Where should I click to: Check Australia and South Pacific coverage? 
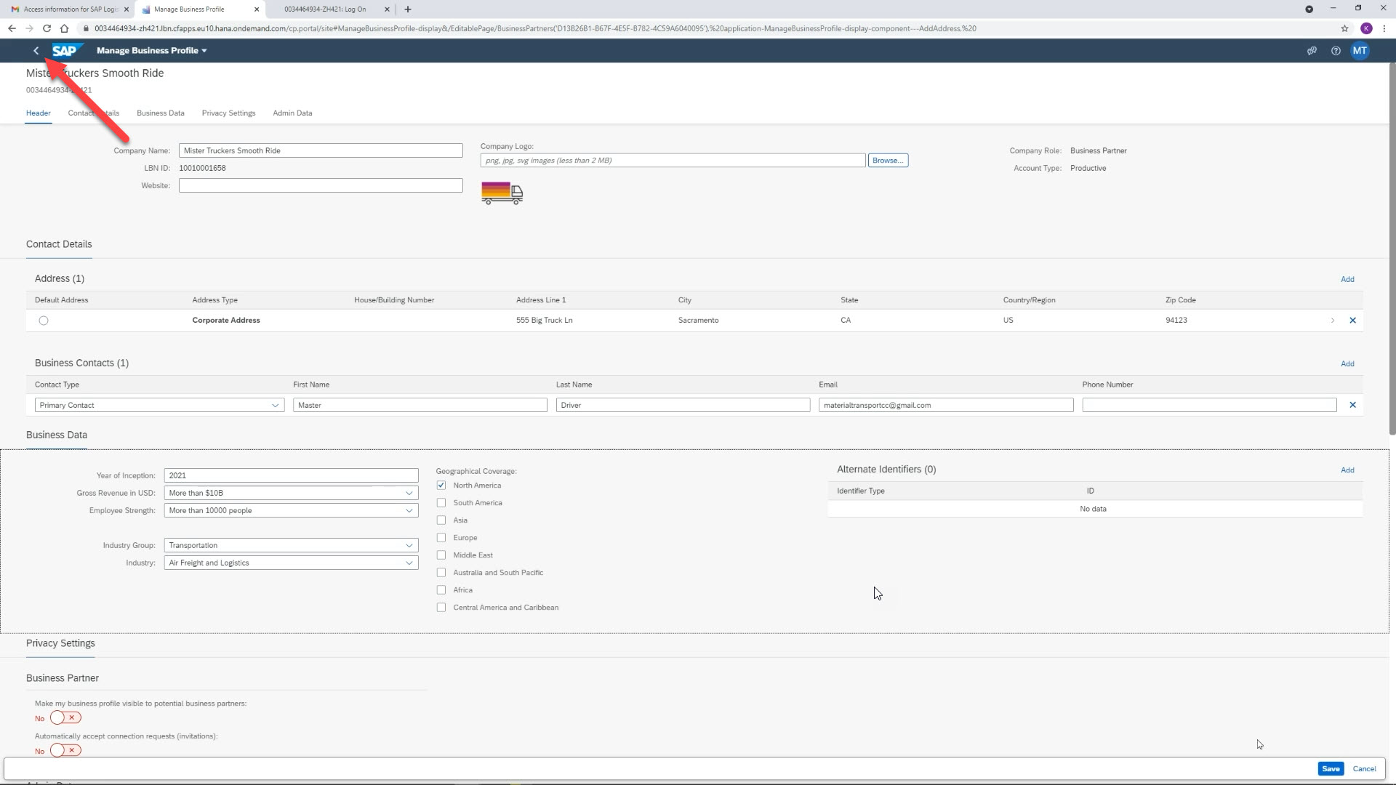click(x=441, y=573)
